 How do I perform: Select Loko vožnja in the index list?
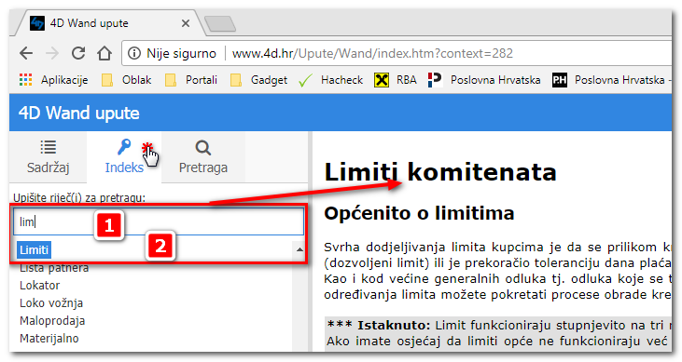(51, 303)
